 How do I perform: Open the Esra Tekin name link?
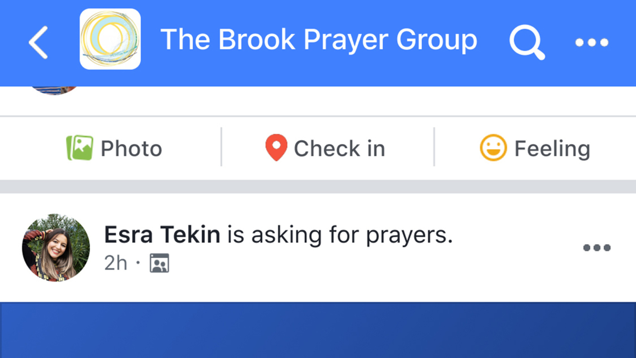point(162,235)
